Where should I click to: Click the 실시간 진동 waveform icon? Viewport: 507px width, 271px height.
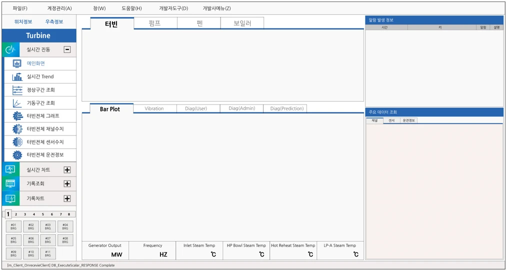coord(10,49)
